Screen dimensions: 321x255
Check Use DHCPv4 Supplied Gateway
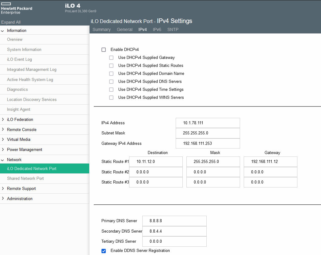(111, 57)
